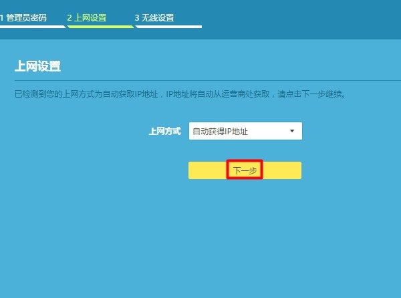
Task: Click the dropdown arrow beside 自动获得IP地址
Action: pyautogui.click(x=292, y=131)
